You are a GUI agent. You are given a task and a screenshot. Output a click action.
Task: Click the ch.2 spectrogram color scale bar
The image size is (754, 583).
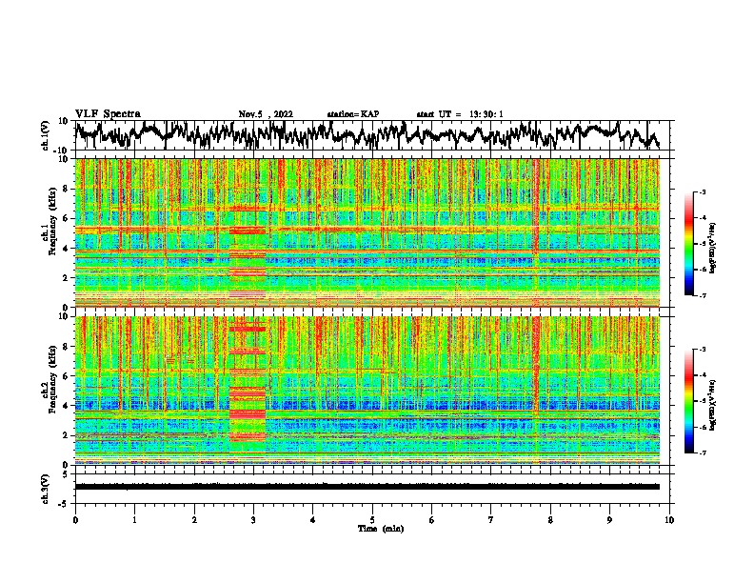pos(688,401)
